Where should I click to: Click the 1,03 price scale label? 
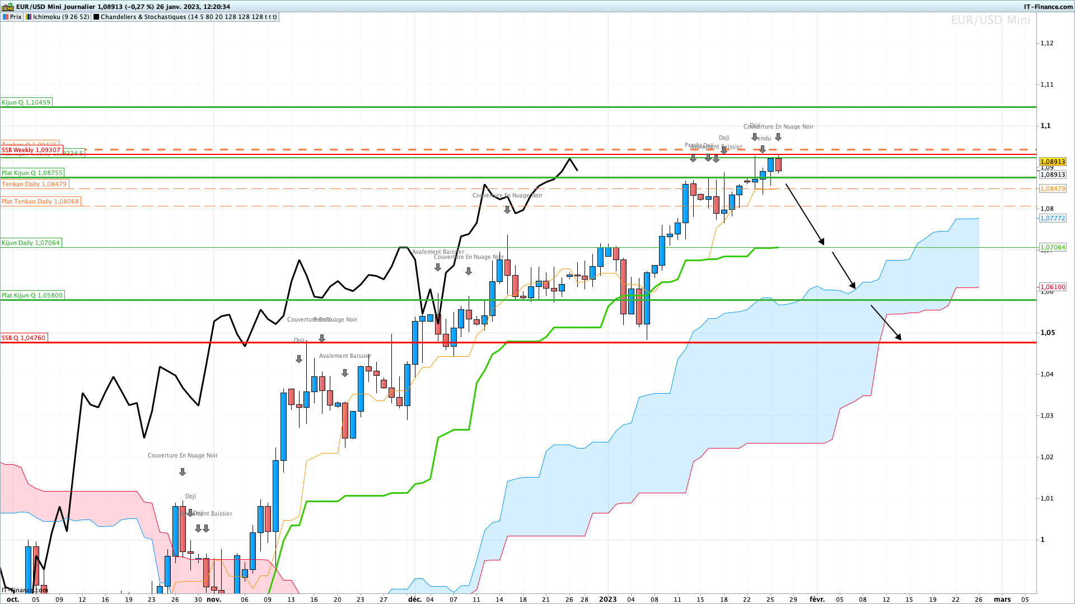1047,416
